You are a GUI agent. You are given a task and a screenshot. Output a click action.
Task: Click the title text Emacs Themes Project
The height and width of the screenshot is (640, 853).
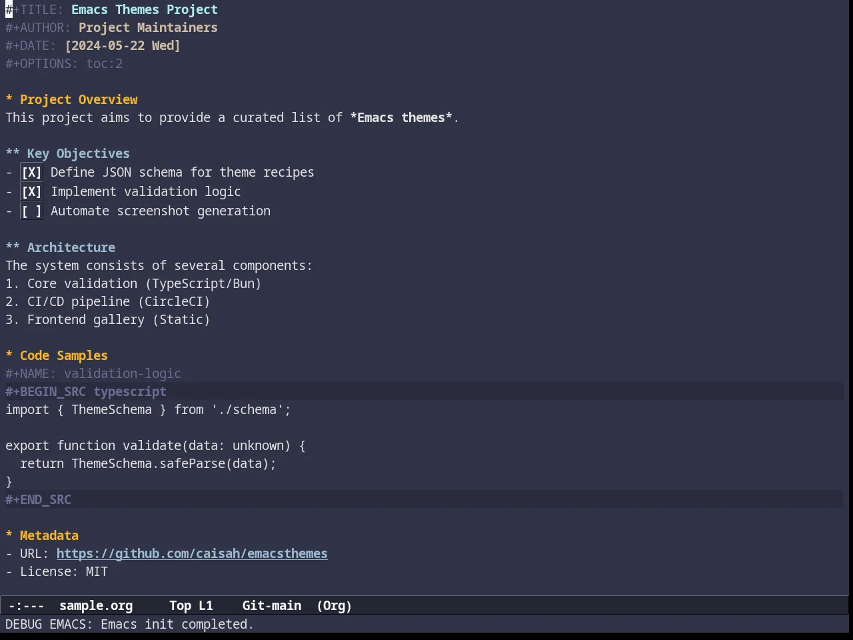145,9
